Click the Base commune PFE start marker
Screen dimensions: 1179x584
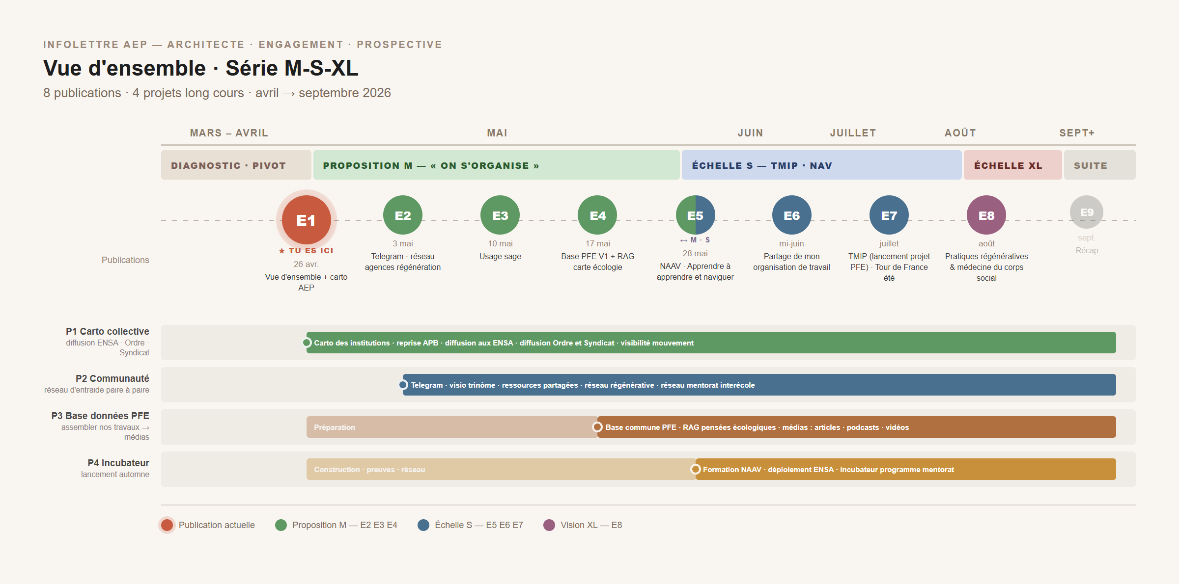[x=597, y=427]
